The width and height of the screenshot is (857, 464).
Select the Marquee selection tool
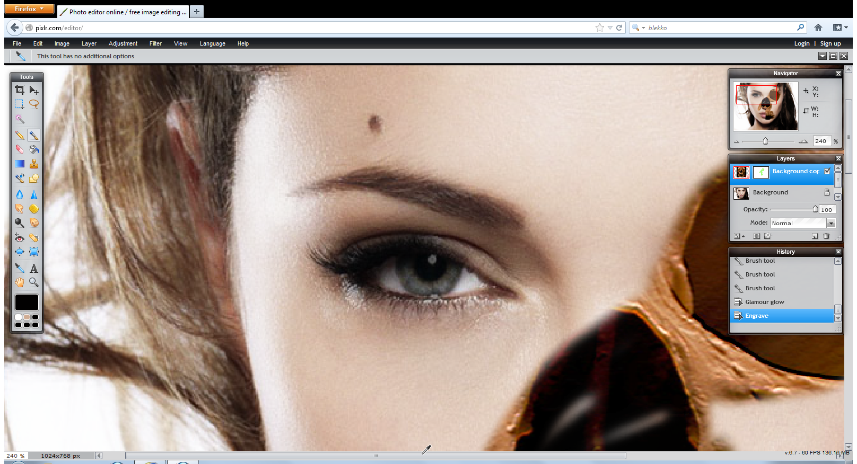(20, 104)
